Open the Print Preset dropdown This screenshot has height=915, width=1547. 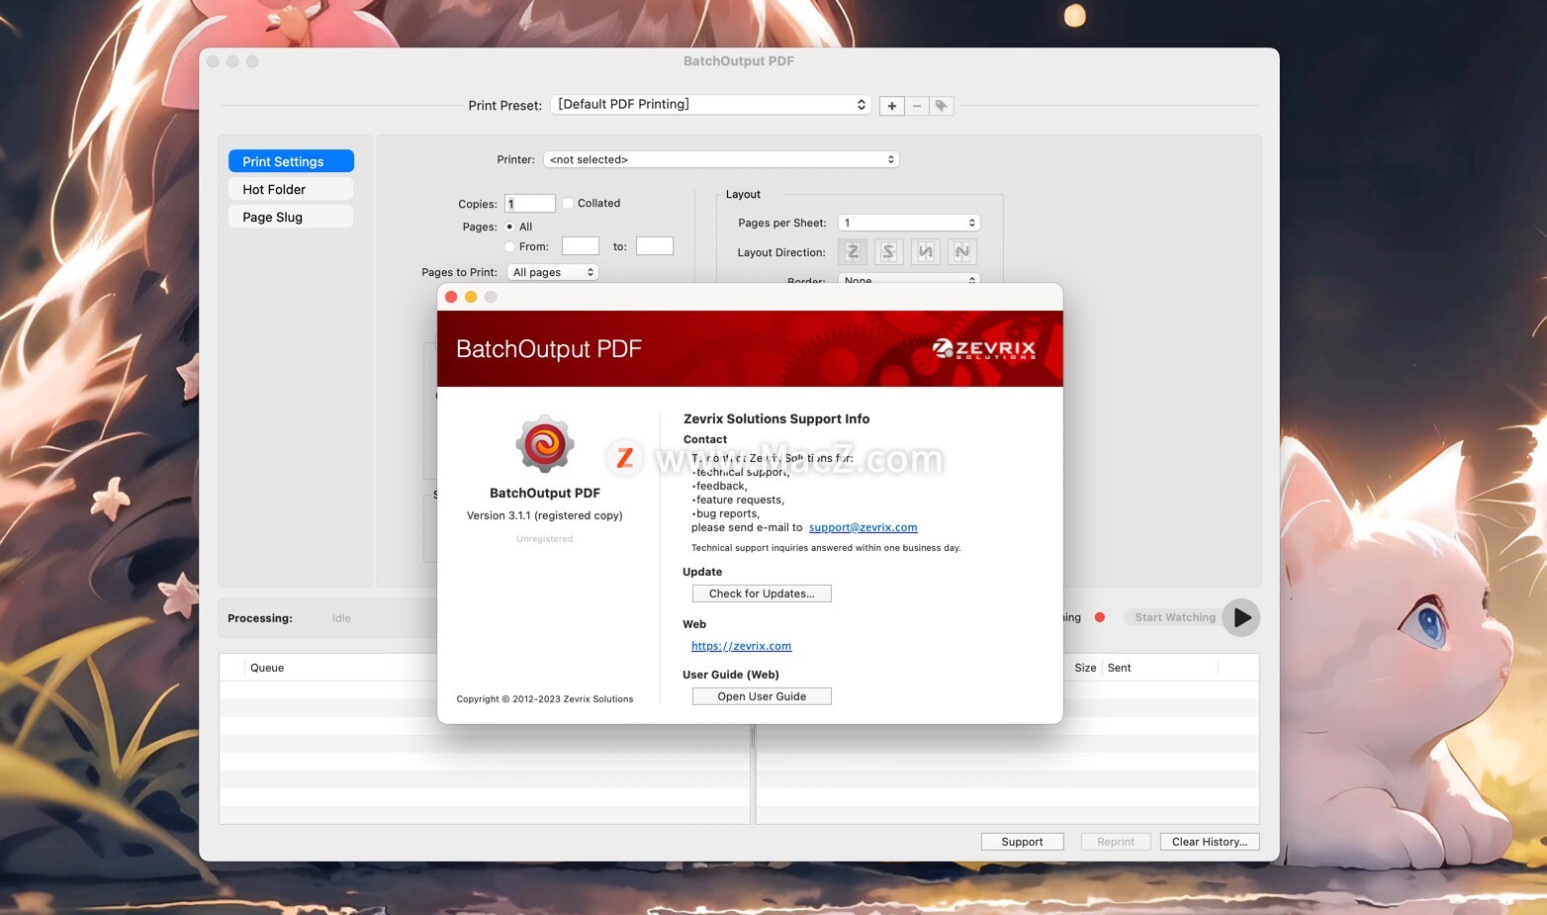[x=710, y=105]
